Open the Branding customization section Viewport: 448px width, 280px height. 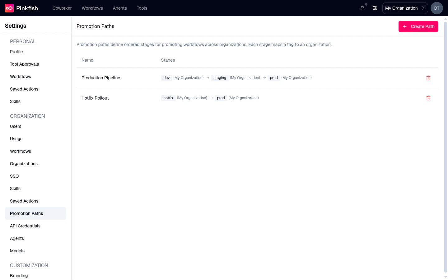(19, 276)
